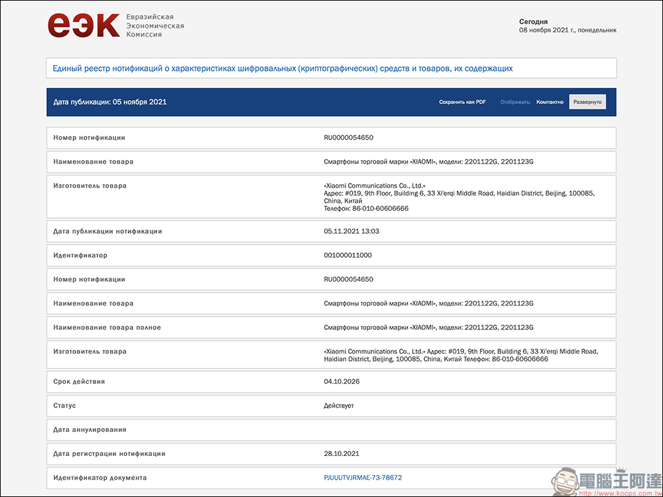Click the Наименование товара полное row label
Viewport: 663px width, 497px height.
click(x=107, y=327)
